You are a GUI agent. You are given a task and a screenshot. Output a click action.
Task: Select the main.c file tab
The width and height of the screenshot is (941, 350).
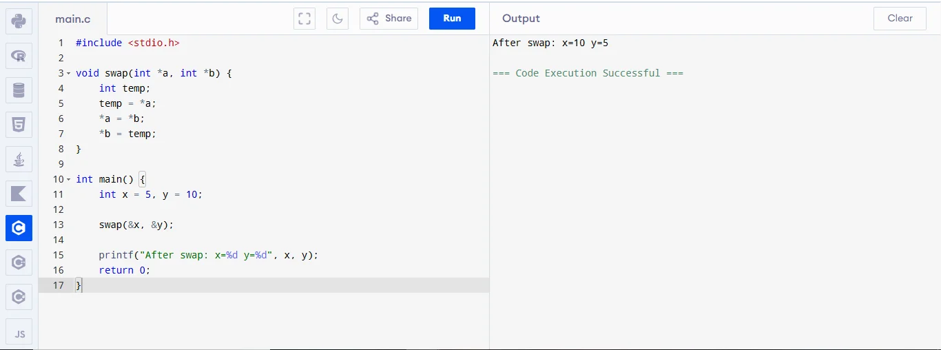tap(73, 19)
